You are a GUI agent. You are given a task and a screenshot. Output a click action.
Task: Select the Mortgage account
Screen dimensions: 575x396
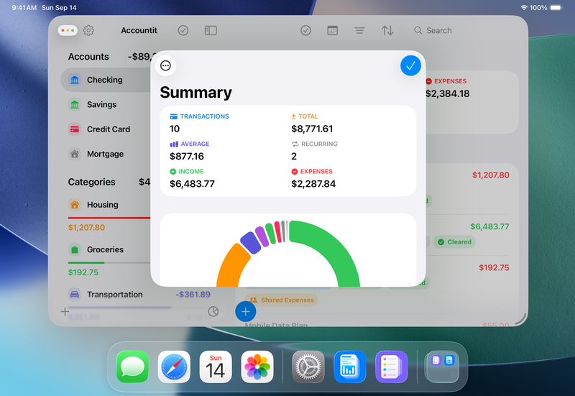[105, 154]
